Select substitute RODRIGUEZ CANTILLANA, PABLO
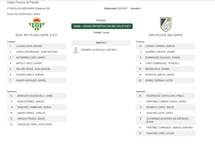Viewport: 215px width, 144px height. (x=166, y=96)
